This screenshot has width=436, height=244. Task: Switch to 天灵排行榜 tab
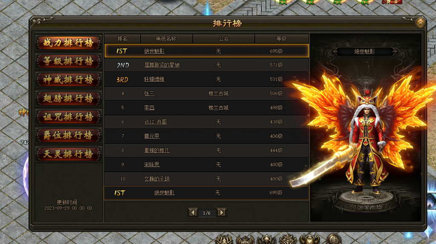pos(69,154)
